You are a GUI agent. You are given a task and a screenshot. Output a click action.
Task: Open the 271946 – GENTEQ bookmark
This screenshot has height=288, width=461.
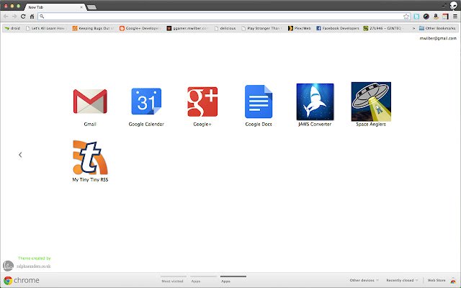point(383,28)
